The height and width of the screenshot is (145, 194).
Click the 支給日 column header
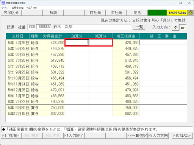click(x=18, y=36)
